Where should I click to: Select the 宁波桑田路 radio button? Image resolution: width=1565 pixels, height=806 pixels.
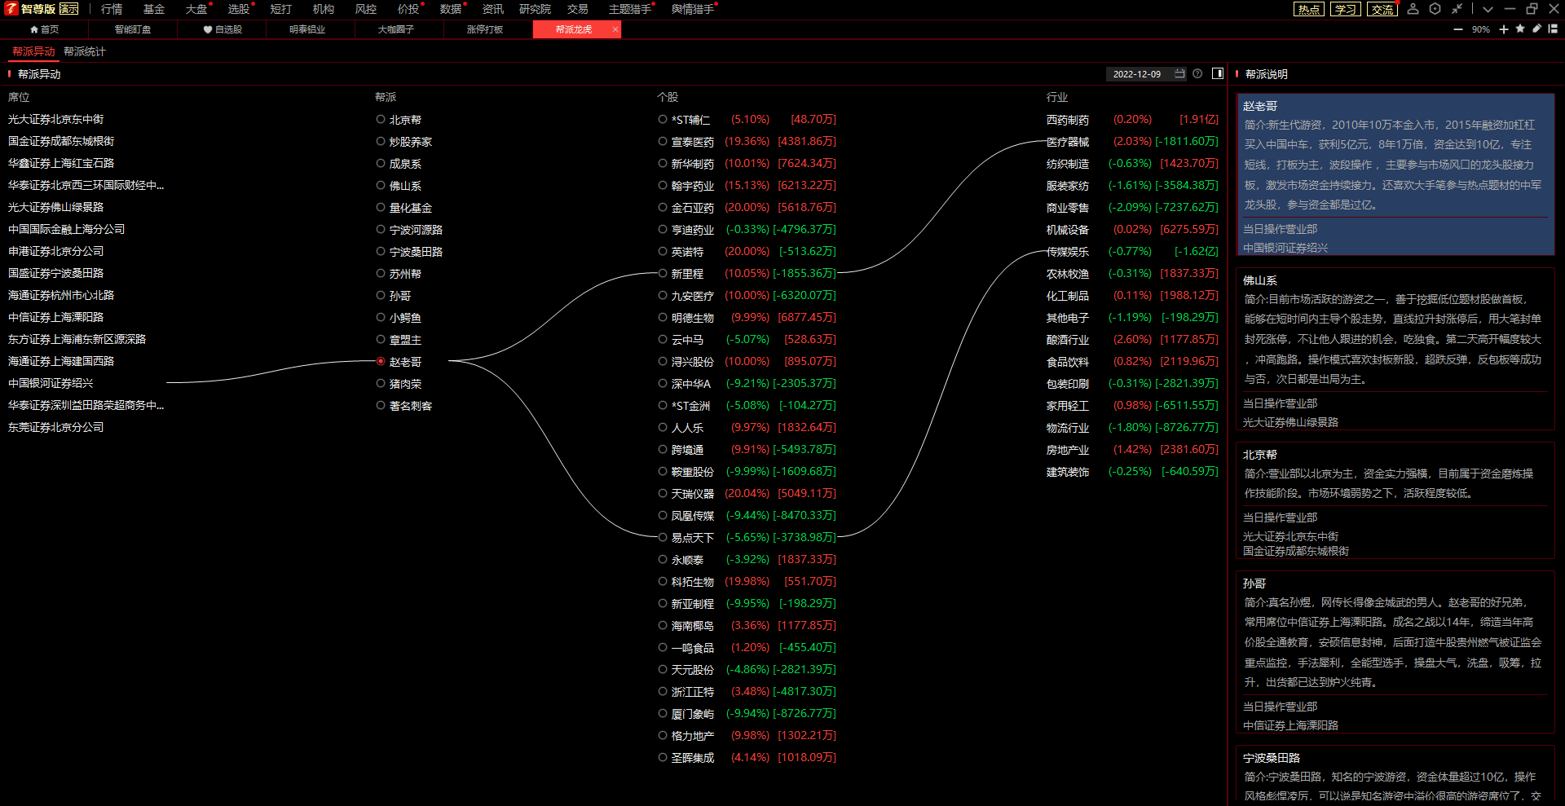[x=381, y=252]
